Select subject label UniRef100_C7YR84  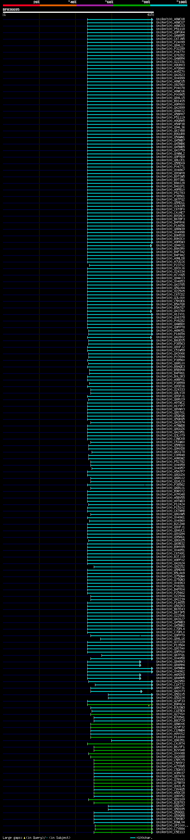170,829
